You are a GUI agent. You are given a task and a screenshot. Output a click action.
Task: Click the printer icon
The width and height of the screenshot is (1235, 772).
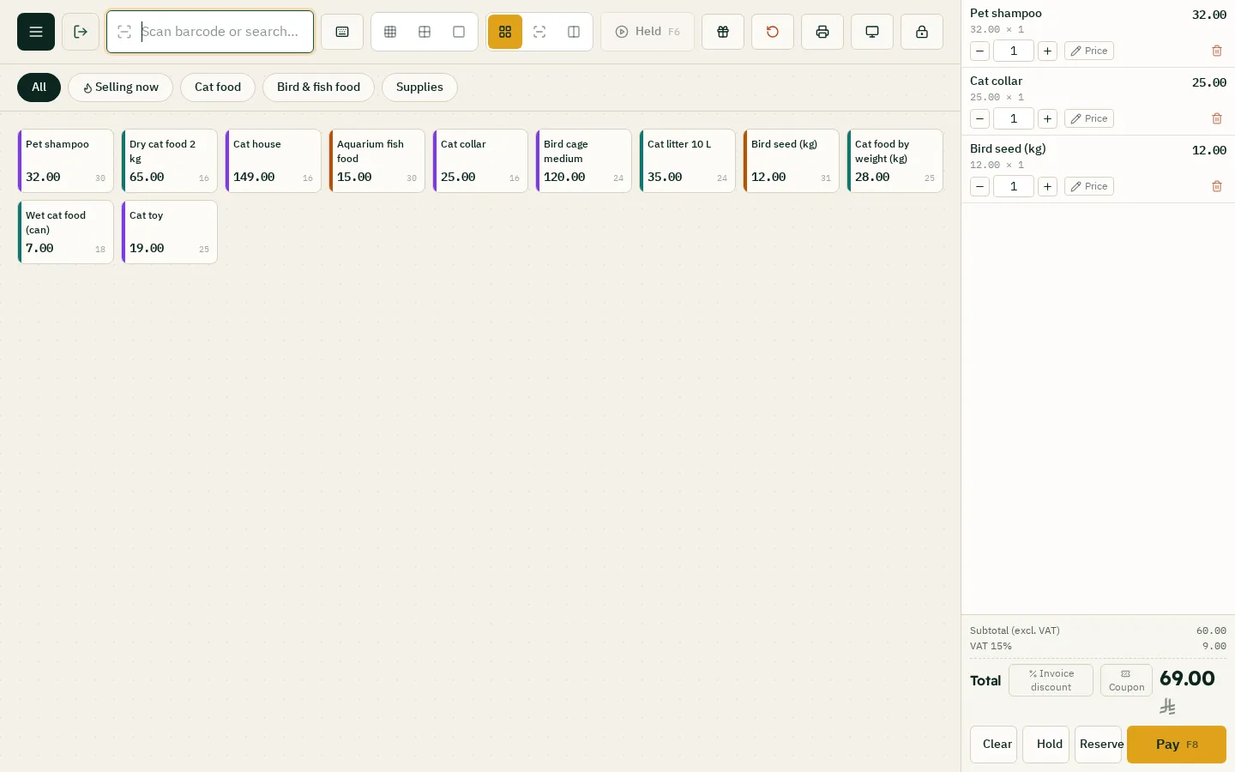(x=822, y=32)
